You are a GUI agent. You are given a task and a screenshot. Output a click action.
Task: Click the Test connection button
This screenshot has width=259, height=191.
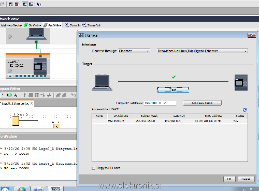pyautogui.click(x=173, y=90)
